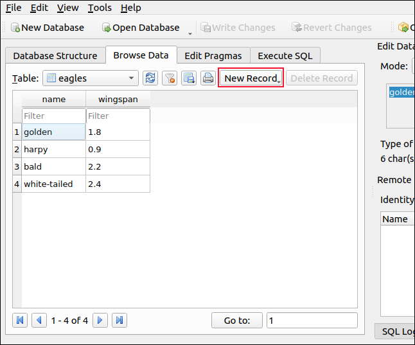Jump to last record with navigation icon

119,320
